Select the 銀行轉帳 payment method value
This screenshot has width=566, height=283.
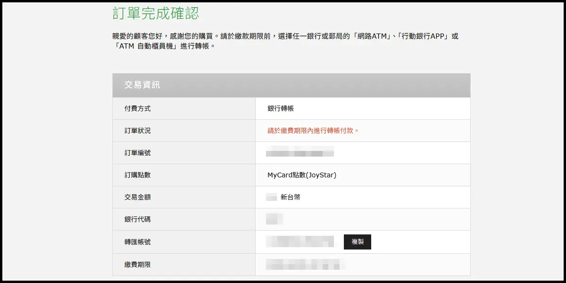coord(281,108)
